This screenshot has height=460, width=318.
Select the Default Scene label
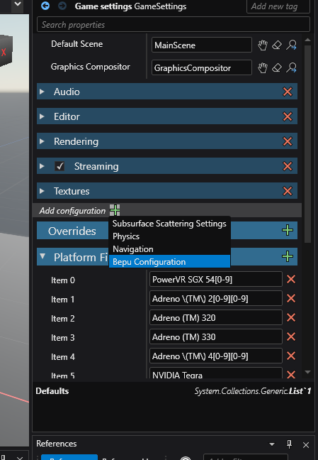[x=76, y=44]
